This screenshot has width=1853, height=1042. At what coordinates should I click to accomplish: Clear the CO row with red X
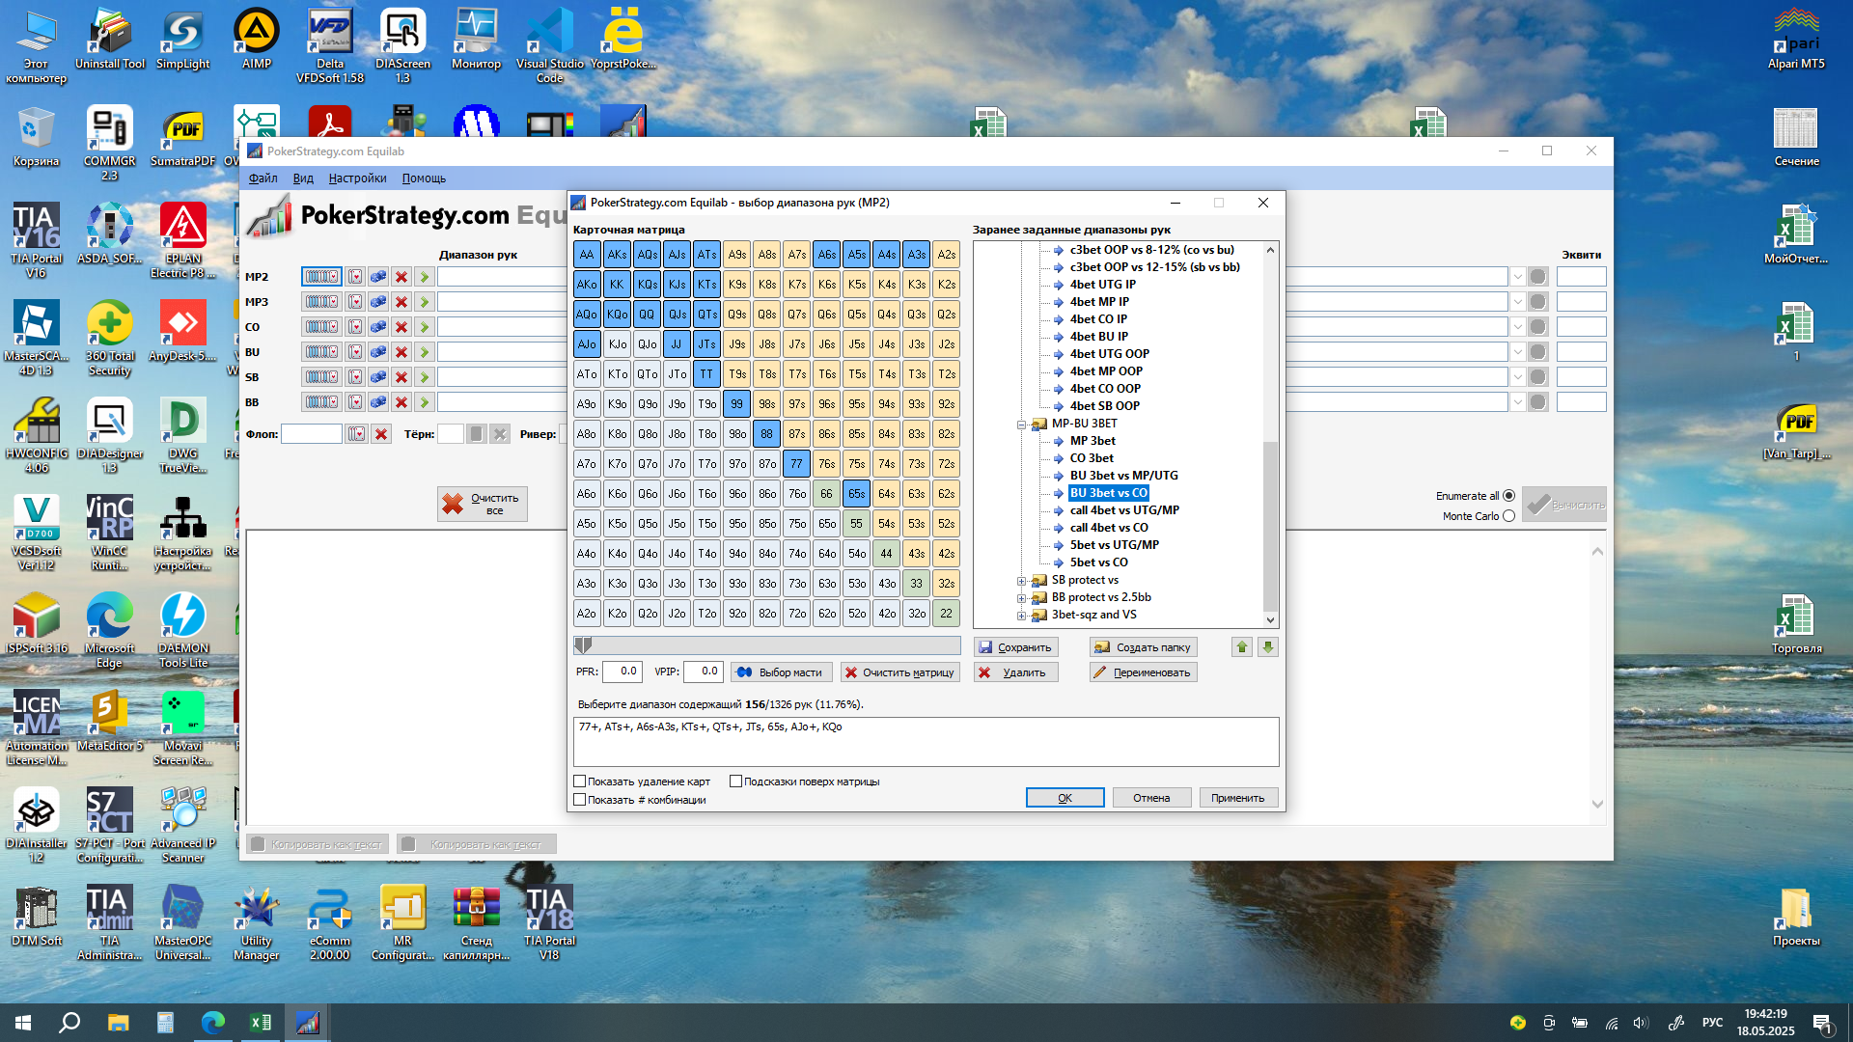(401, 327)
